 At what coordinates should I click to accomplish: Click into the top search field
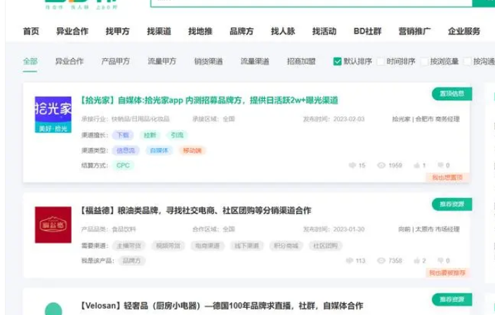pos(311,3)
